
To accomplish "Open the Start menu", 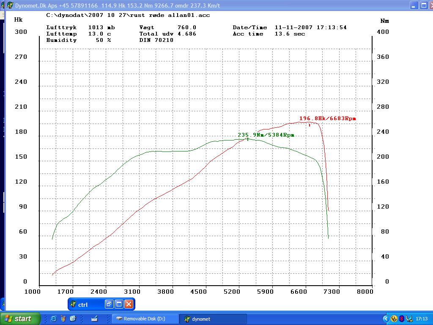I will click(x=20, y=319).
